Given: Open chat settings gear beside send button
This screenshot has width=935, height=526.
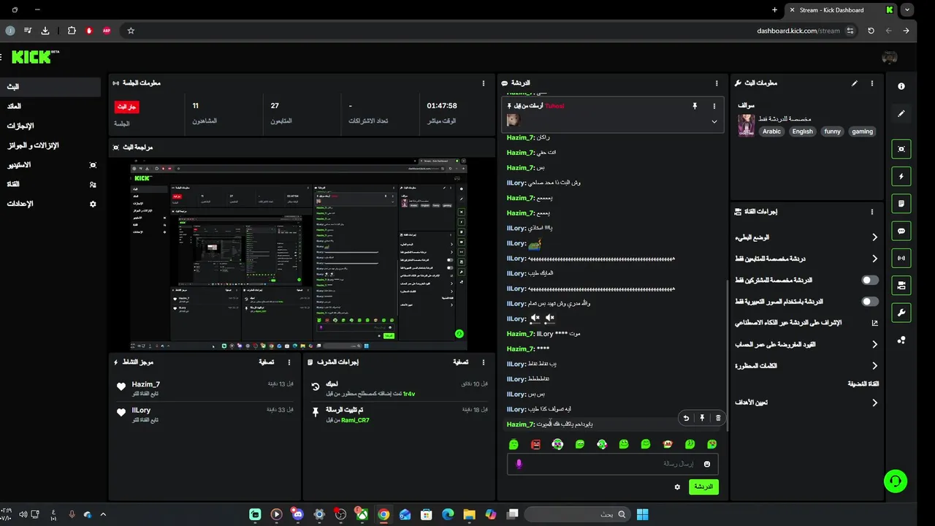Looking at the screenshot, I should coord(677,487).
